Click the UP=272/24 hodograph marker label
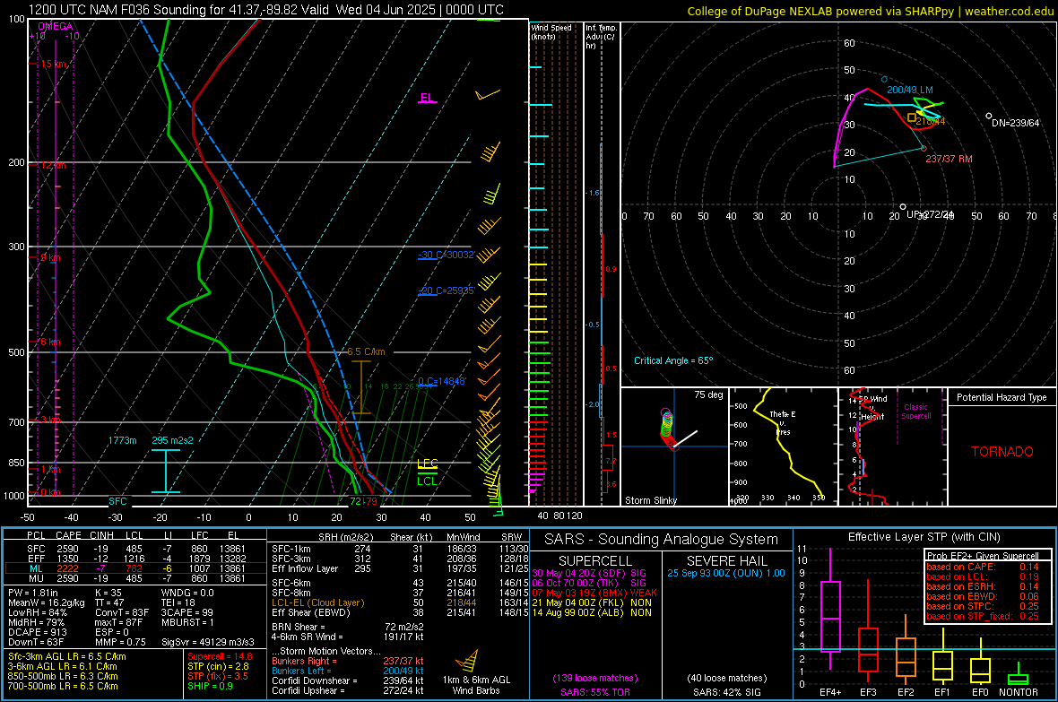This screenshot has height=702, width=1058. pos(930,214)
